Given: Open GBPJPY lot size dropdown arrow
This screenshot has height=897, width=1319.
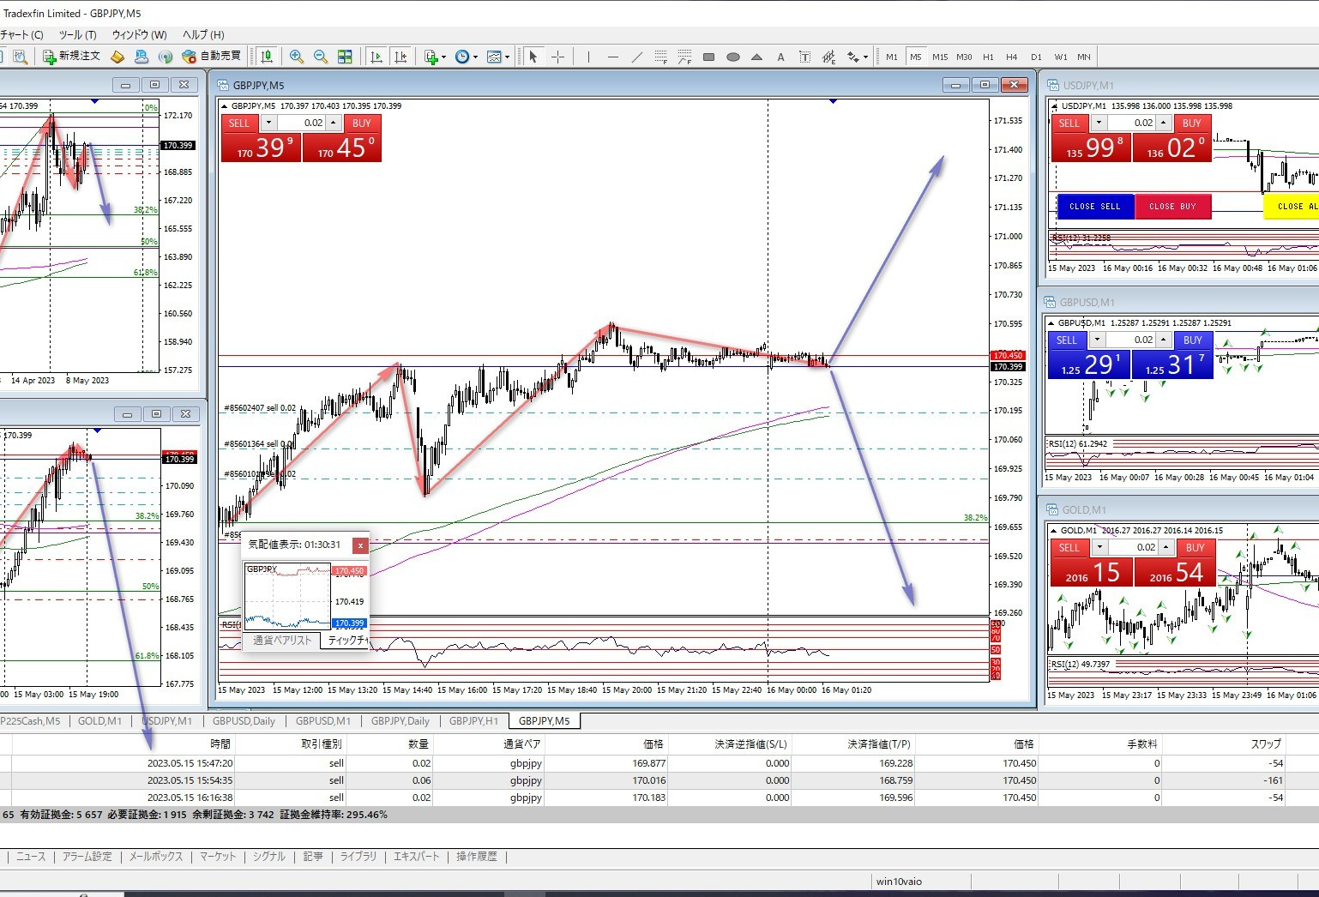Looking at the screenshot, I should tap(268, 123).
